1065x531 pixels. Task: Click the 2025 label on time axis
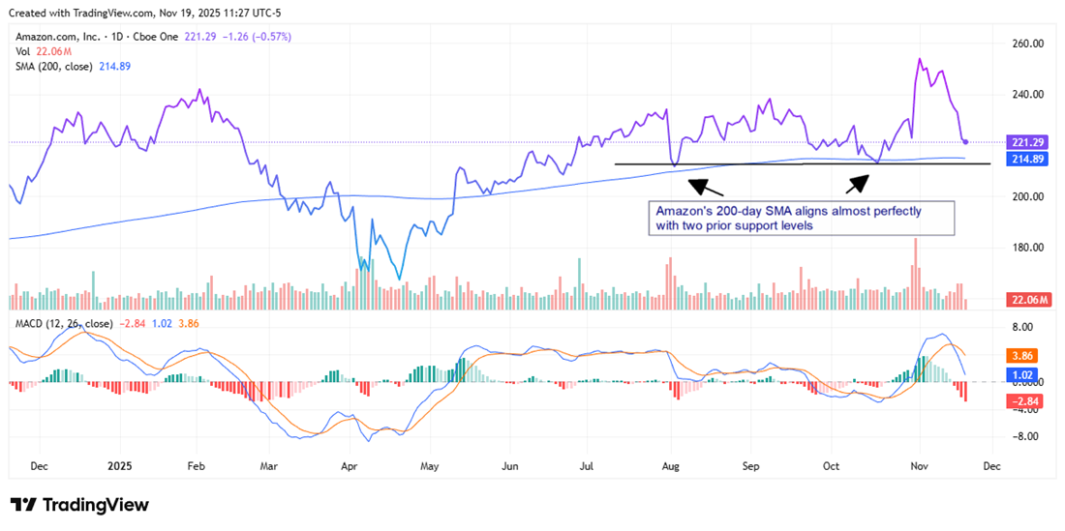point(120,465)
